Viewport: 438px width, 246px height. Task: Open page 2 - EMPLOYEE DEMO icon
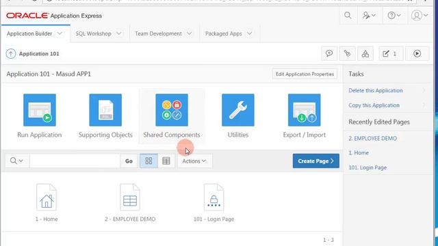(130, 197)
